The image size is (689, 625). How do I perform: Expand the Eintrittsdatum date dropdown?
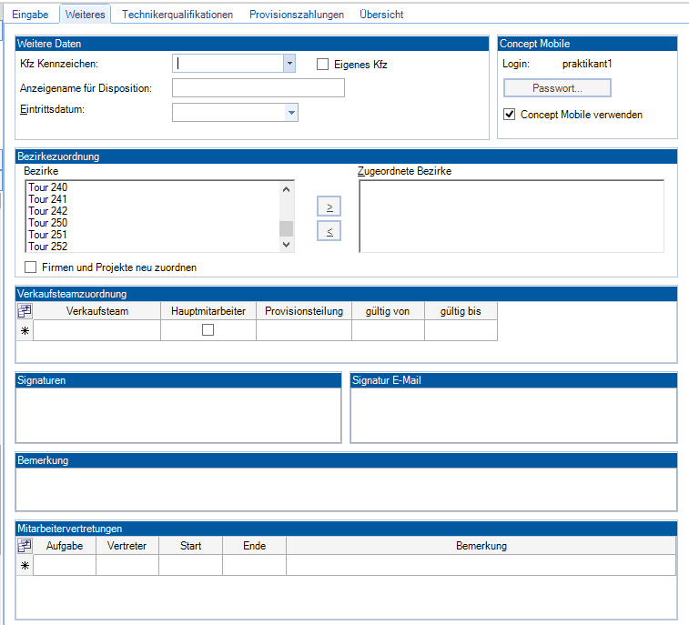click(291, 112)
